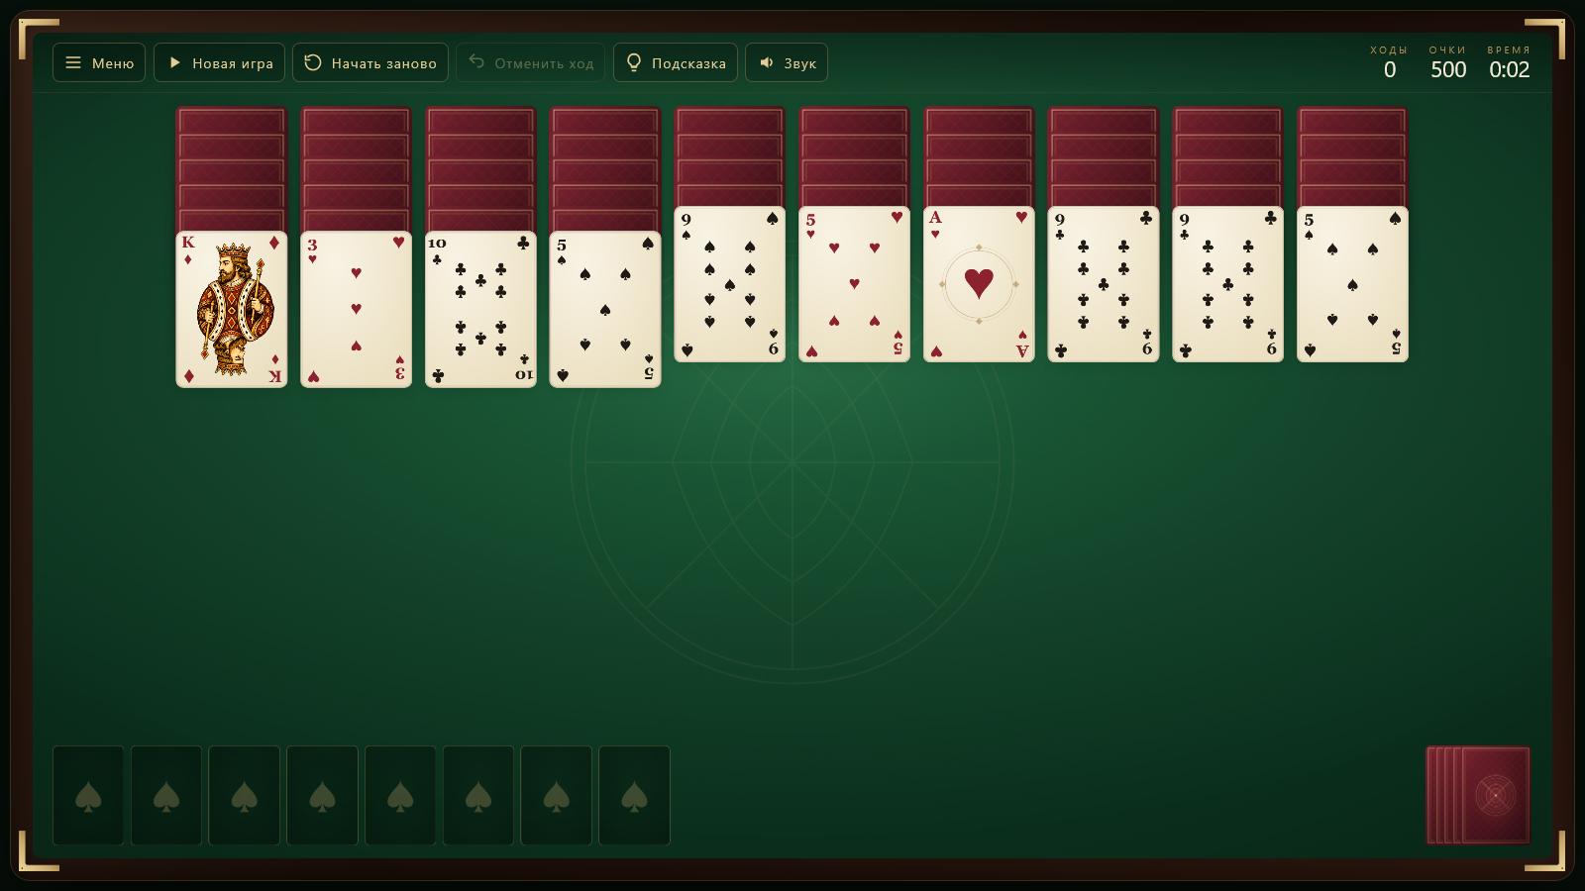Select the Ace of hearts card
Screen dimensions: 1585x891
coord(980,284)
